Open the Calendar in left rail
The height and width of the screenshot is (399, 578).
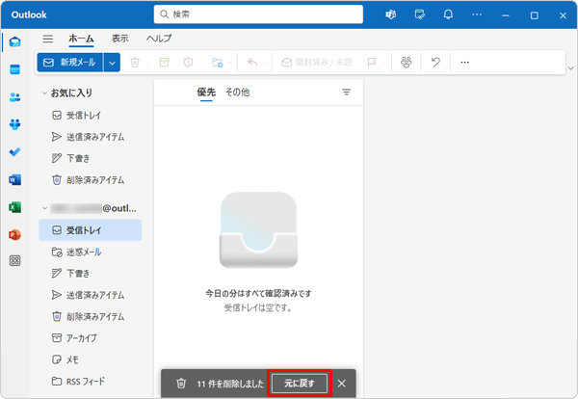[x=14, y=69]
